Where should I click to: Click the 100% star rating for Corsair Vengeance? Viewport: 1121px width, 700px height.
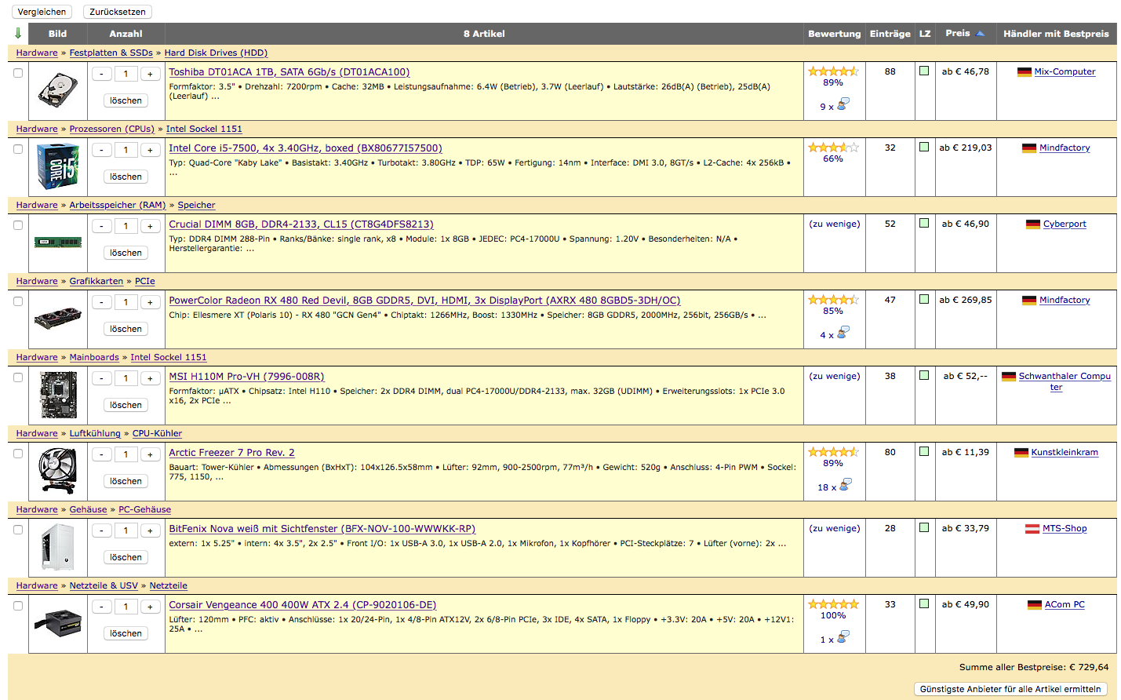(834, 604)
